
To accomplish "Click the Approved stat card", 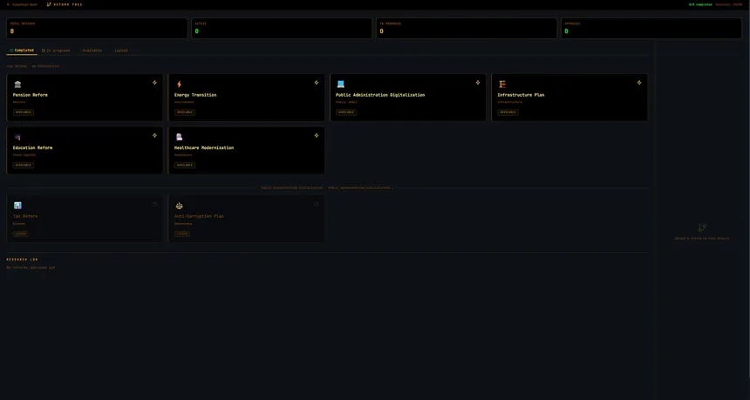I will [x=651, y=28].
